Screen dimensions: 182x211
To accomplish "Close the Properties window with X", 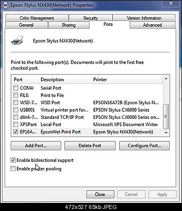I will pos(171,4).
